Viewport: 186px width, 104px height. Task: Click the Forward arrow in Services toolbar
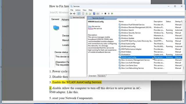pyautogui.click(x=74, y=14)
